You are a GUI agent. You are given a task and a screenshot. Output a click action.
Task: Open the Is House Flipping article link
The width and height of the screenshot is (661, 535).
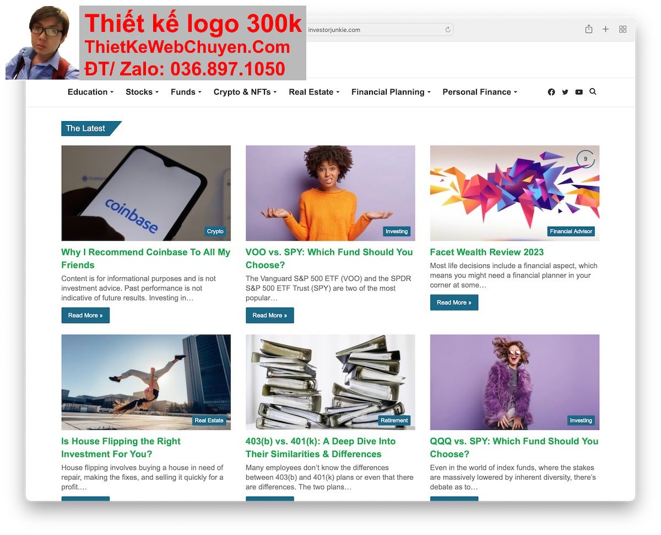coord(121,447)
